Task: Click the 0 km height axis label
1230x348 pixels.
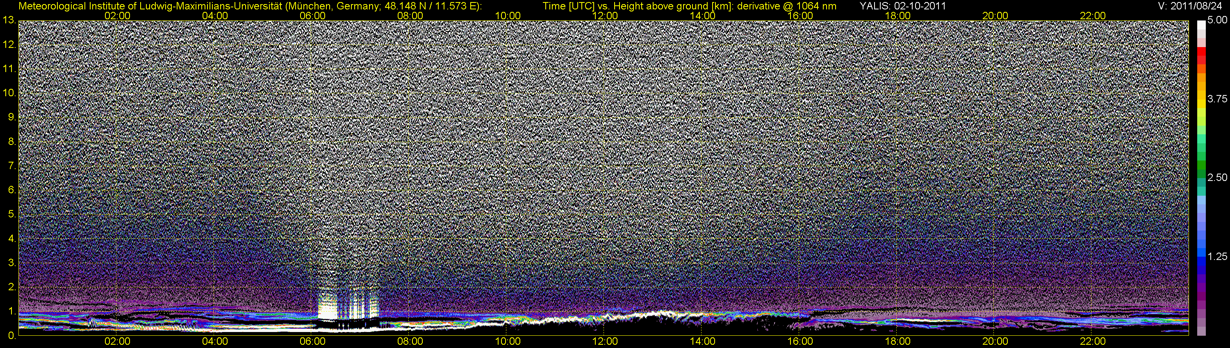Action: point(11,336)
